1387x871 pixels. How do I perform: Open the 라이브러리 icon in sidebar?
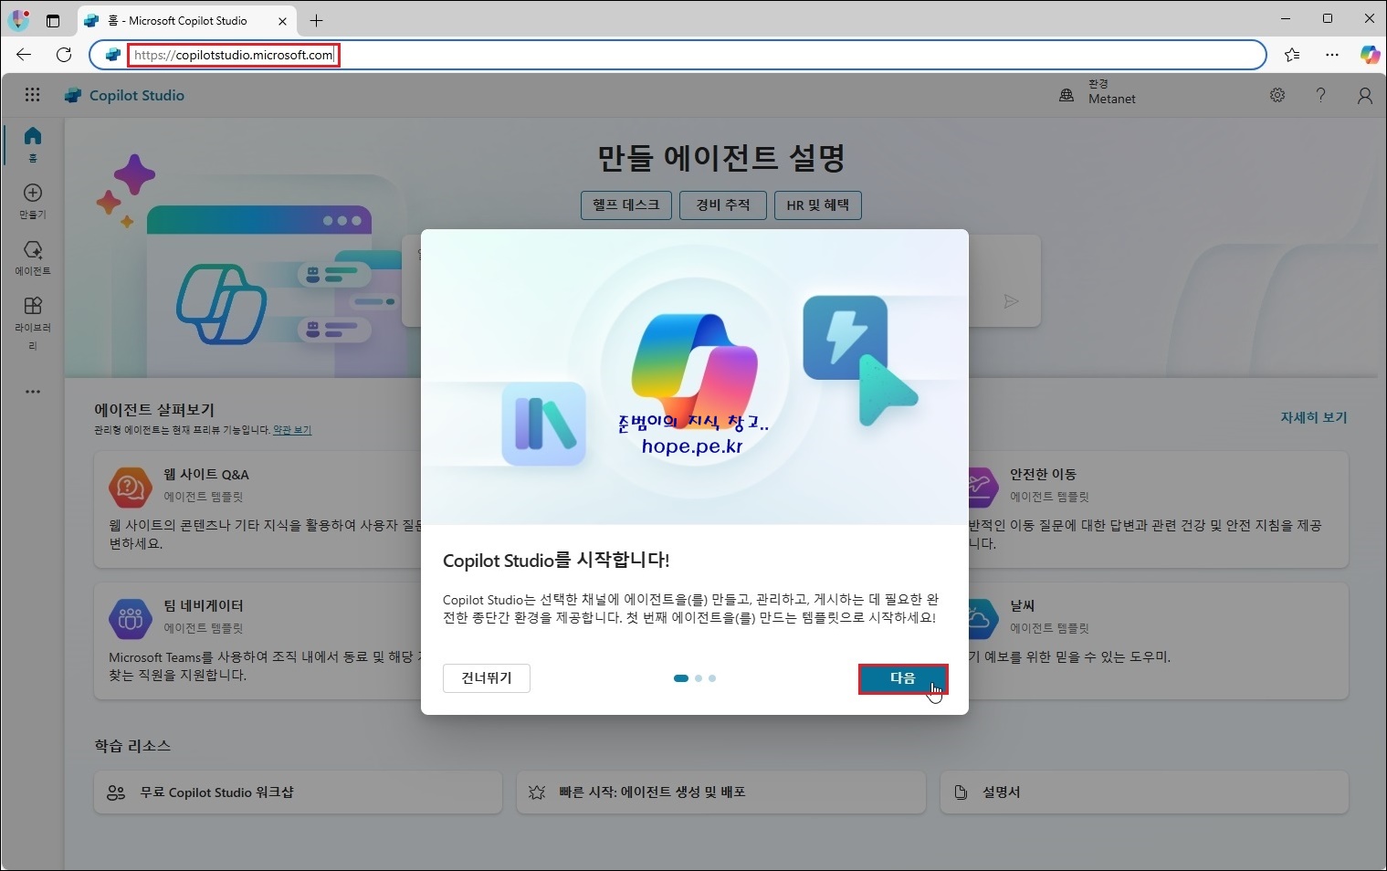coord(33,306)
